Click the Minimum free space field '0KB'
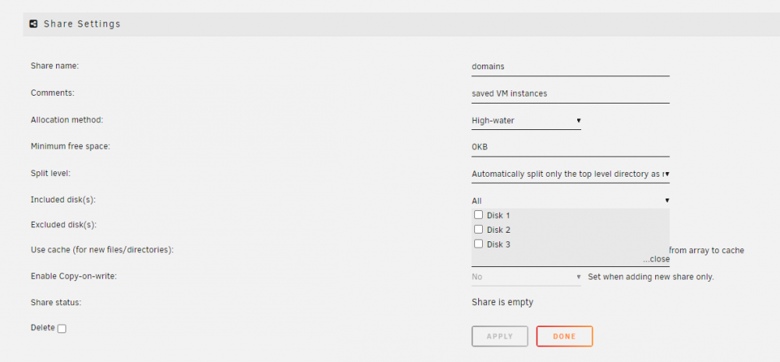The image size is (780, 362). [x=571, y=147]
